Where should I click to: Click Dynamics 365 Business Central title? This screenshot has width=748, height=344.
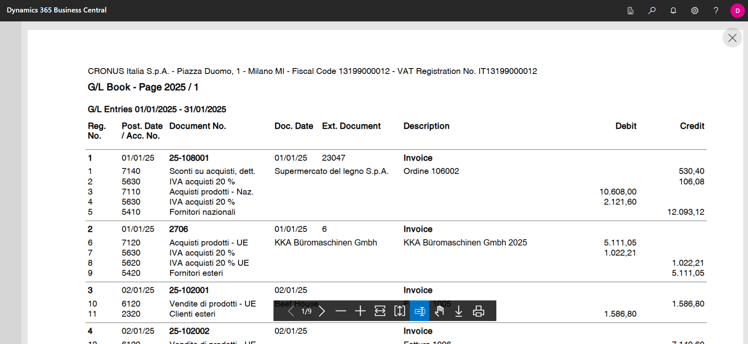point(56,10)
